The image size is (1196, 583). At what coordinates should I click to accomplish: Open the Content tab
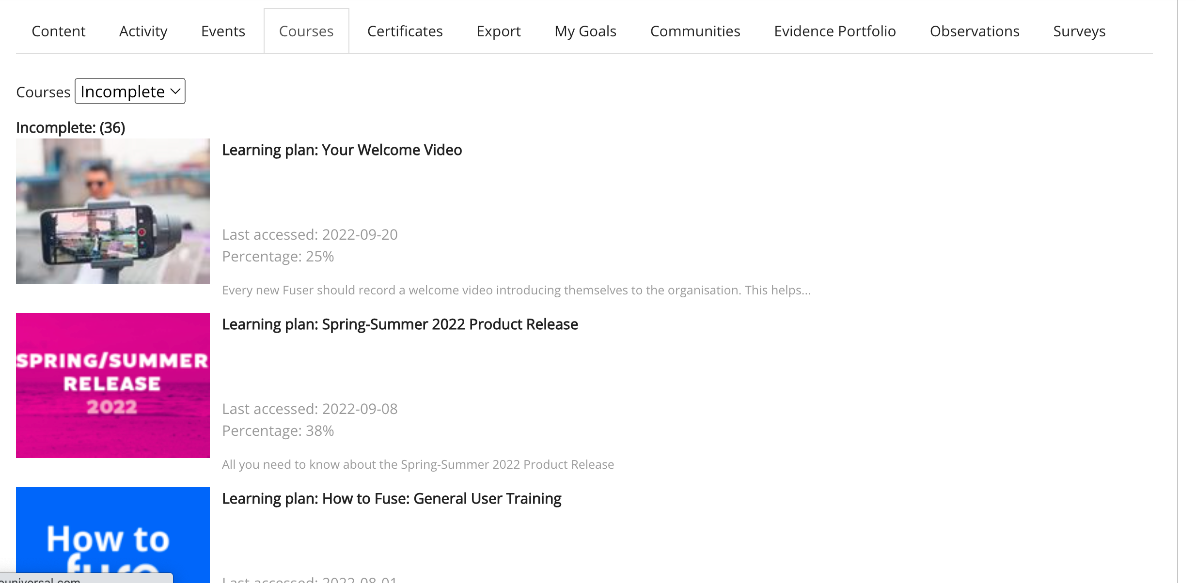pos(58,31)
